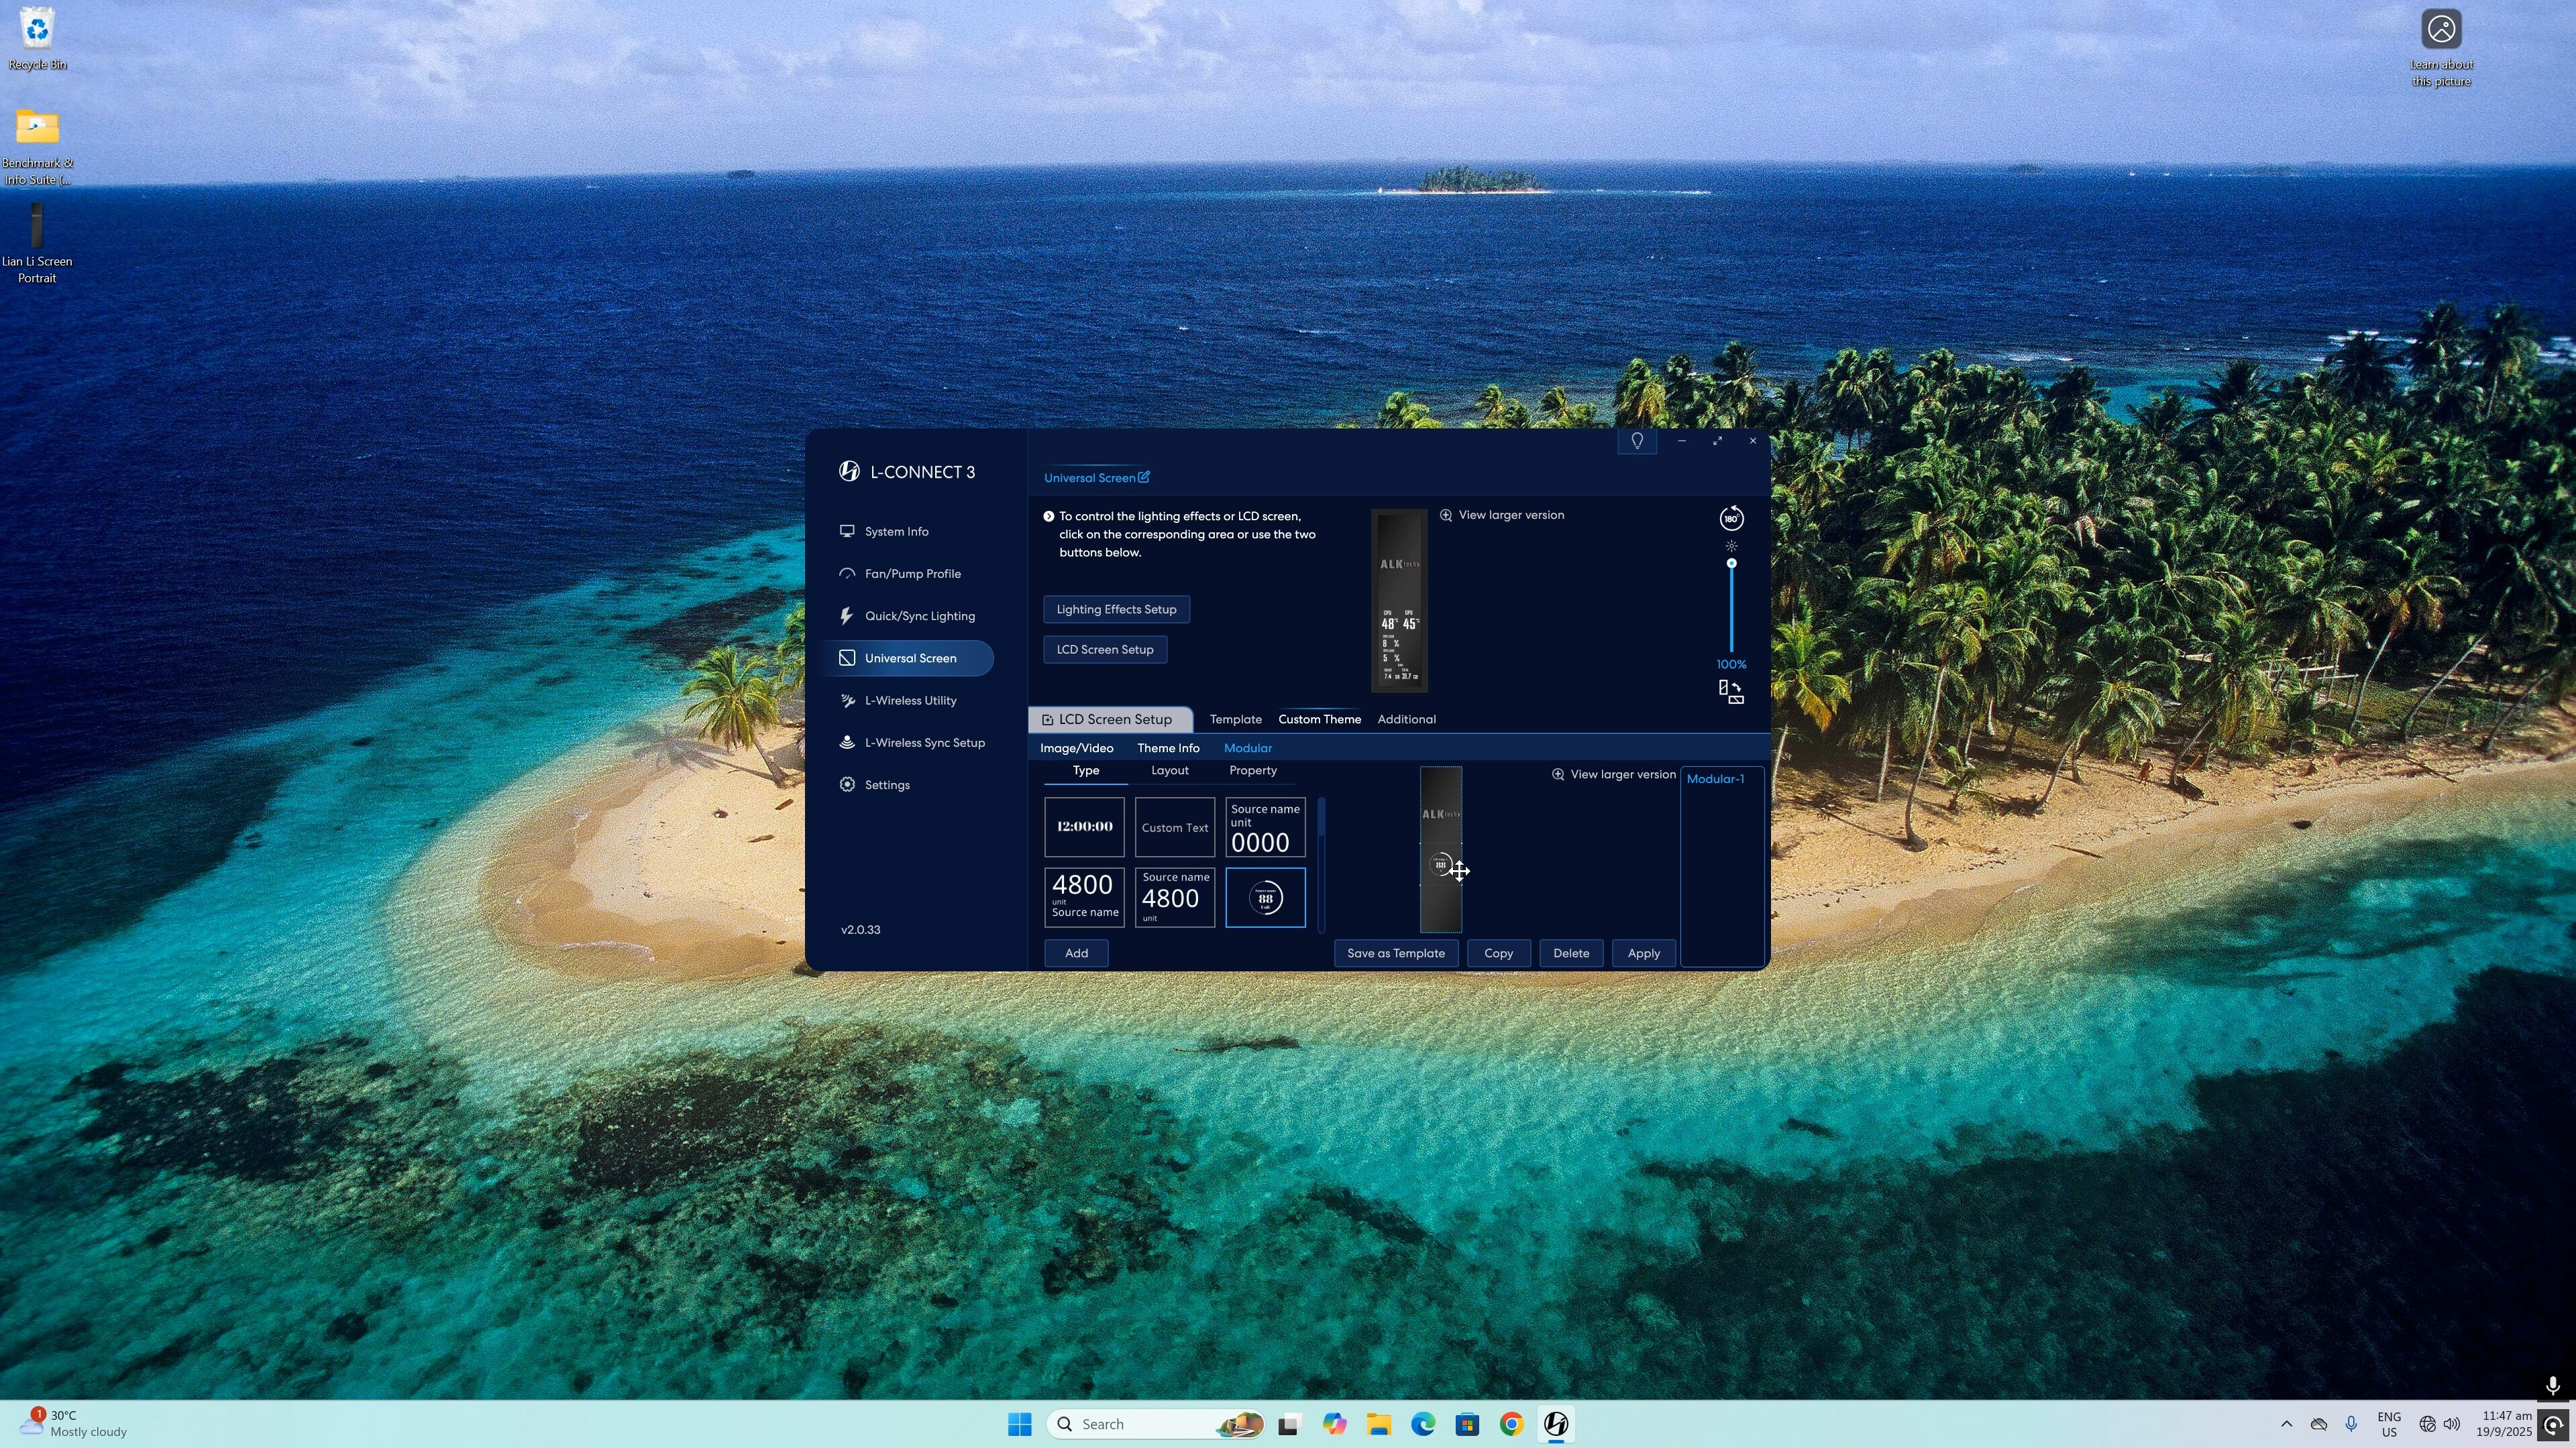This screenshot has width=2576, height=1448.
Task: Click magnifier icon beside top View larger version
Action: point(1446,515)
